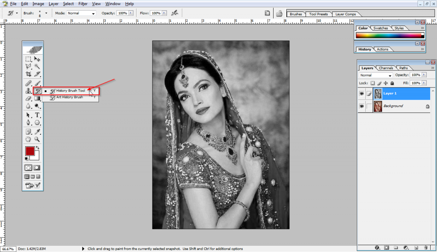Open Fill slider arrow in Layers panel
The width and height of the screenshot is (437, 252).
tap(424, 83)
